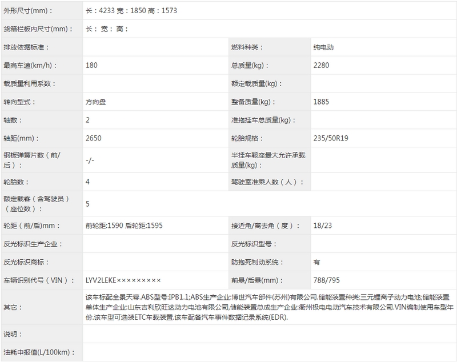
Task: Select the dimensions value 长:4233 宽:1850 高:1573
Action: coord(131,11)
